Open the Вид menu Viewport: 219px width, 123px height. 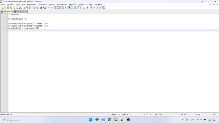click(24, 5)
